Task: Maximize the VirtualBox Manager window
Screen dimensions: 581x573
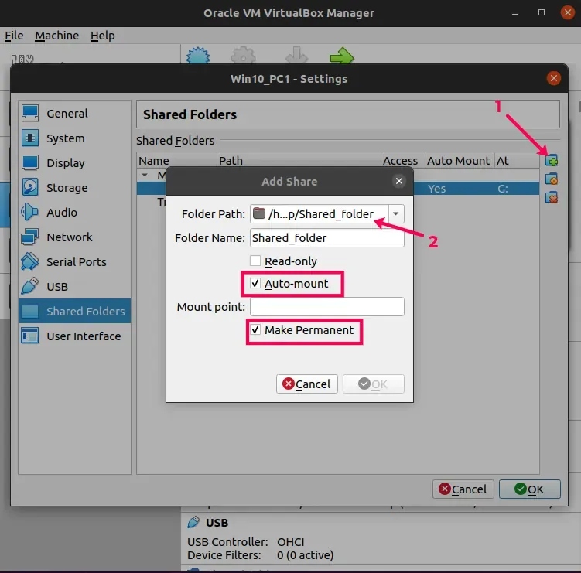Action: click(542, 12)
